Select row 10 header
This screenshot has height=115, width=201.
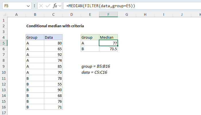[x=3, y=72]
